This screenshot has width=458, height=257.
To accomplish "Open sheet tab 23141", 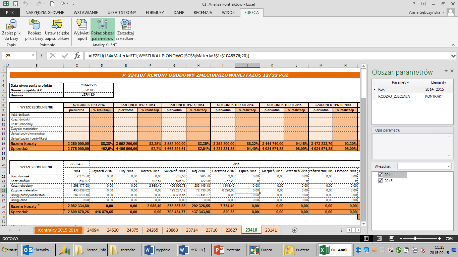I will (x=271, y=230).
